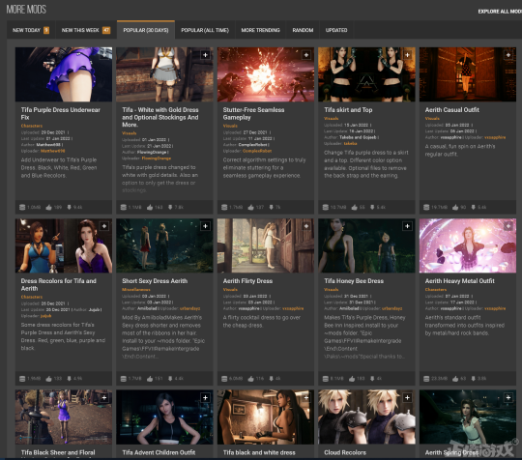The width and height of the screenshot is (522, 460).
Task: Click the Miscellaneous category under Short Sexy Dress Aerith
Action: click(x=136, y=290)
